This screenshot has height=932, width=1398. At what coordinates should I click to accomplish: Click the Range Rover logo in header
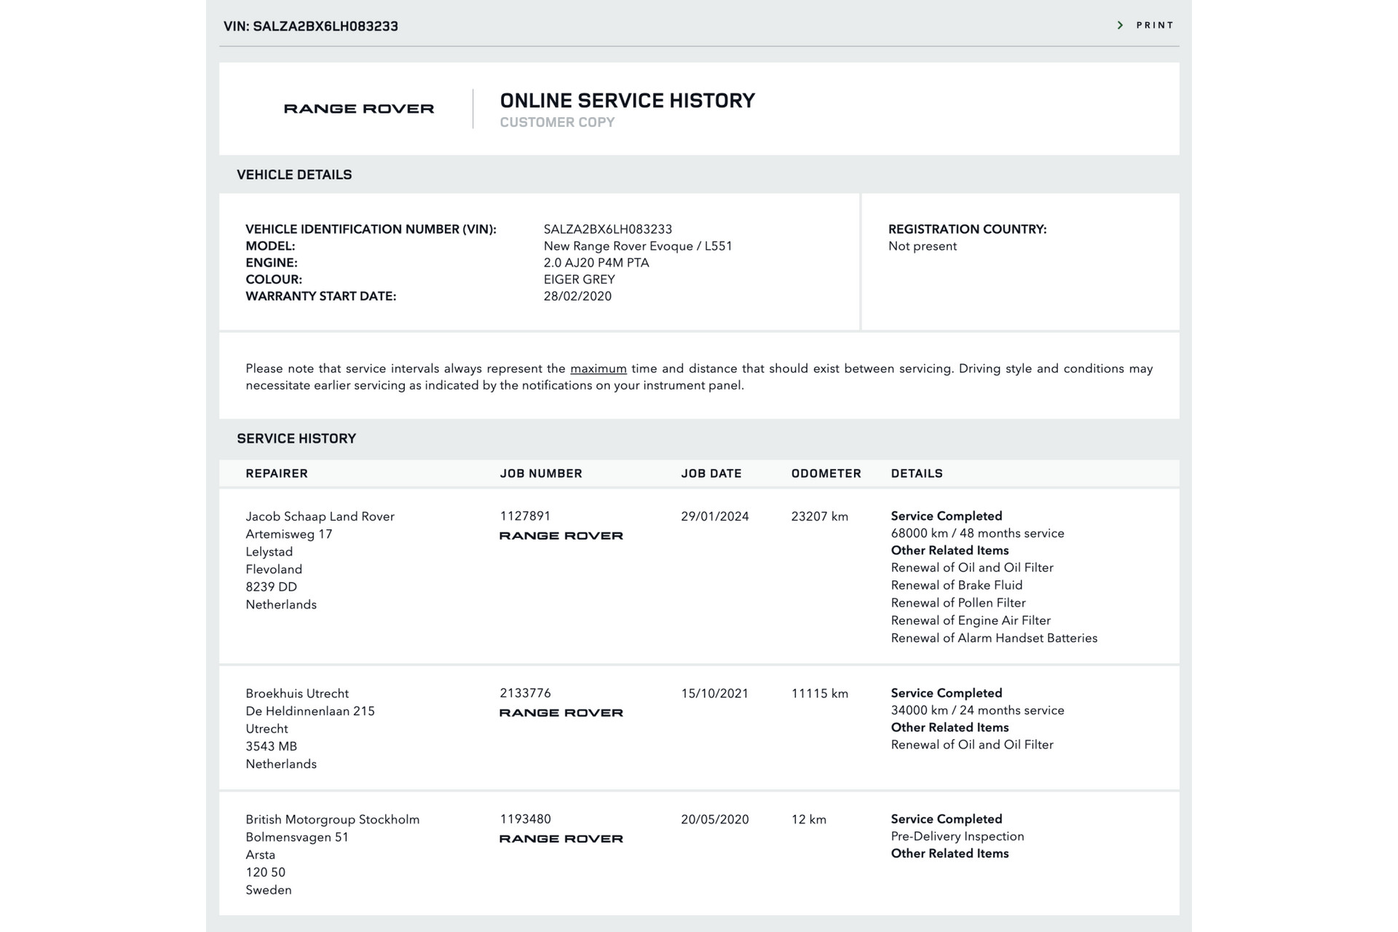[x=358, y=108]
